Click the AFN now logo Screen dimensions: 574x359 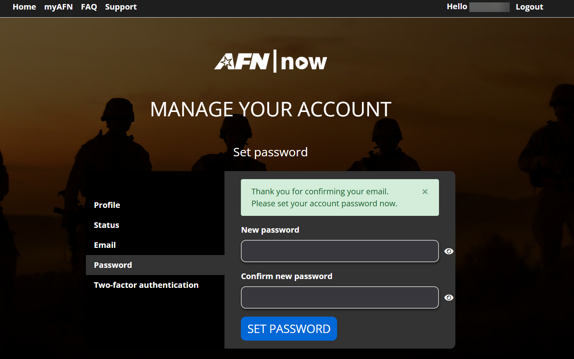coord(271,61)
